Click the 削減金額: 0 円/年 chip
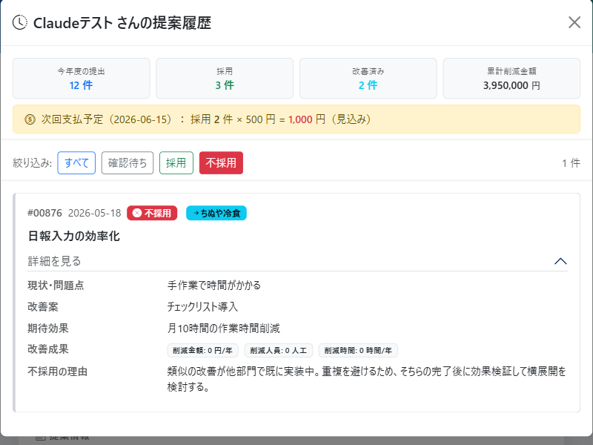 pyautogui.click(x=202, y=350)
